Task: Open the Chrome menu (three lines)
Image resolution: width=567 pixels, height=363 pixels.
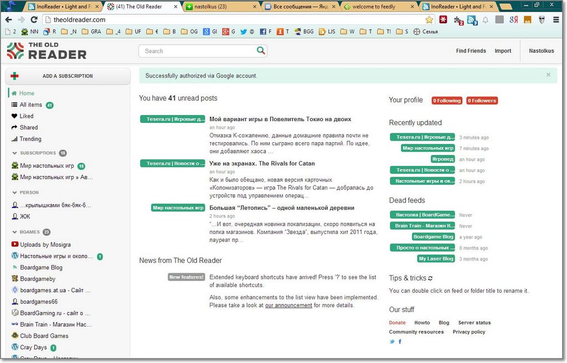Action: pos(556,19)
